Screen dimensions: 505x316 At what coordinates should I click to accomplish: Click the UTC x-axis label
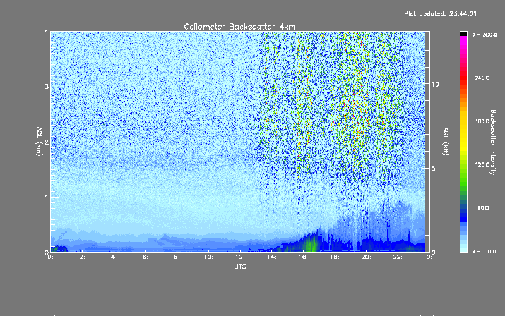(x=240, y=267)
